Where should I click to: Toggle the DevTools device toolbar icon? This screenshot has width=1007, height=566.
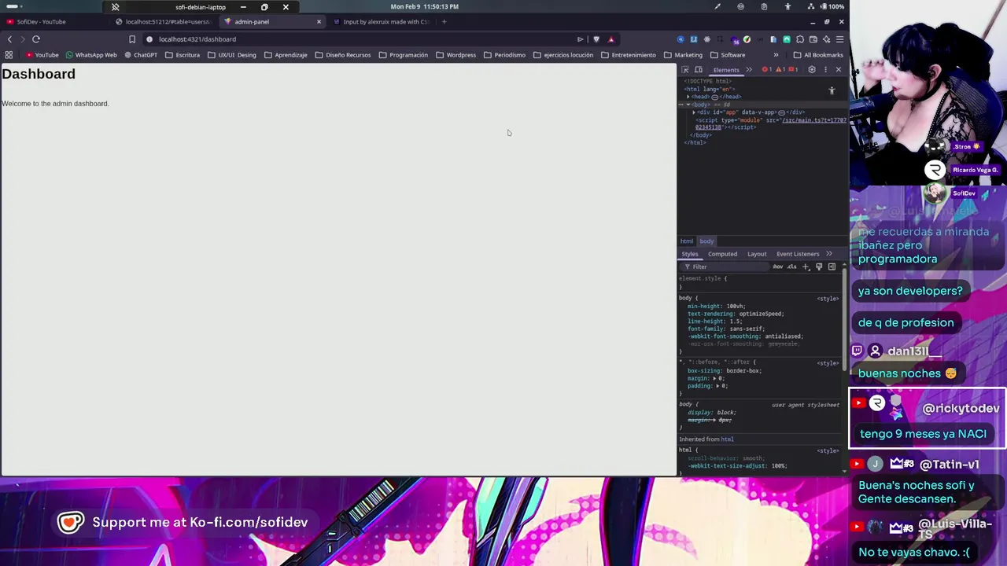(x=699, y=70)
